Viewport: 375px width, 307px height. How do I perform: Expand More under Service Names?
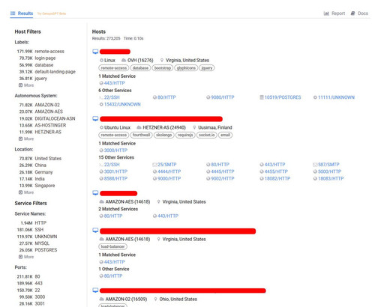click(x=26, y=257)
